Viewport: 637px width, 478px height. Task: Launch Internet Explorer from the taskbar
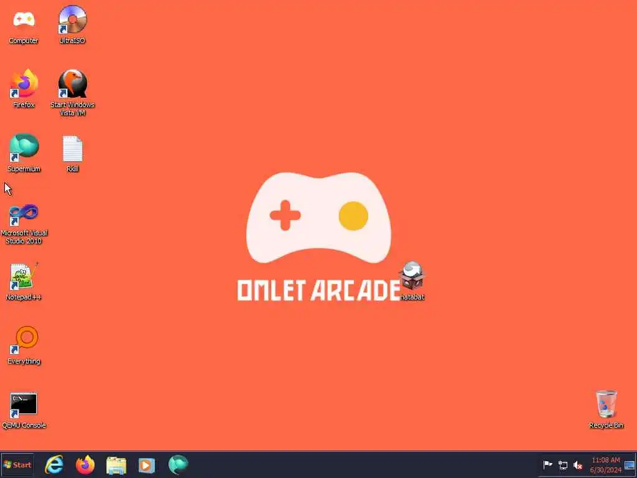point(54,464)
